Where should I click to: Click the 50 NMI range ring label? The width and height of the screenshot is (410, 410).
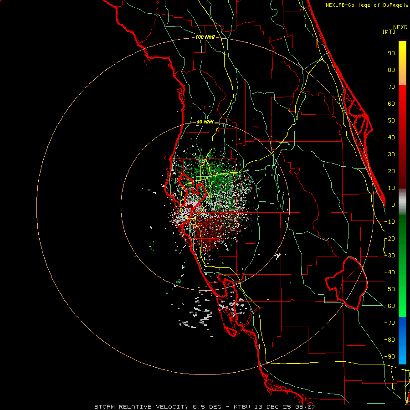click(205, 122)
